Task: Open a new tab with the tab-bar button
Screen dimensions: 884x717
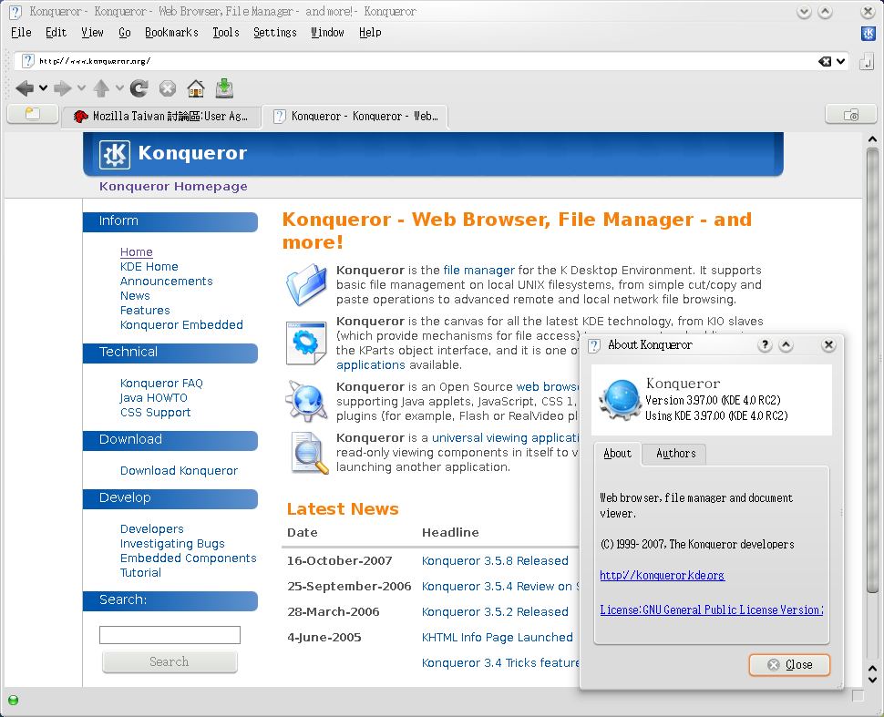Action: click(32, 115)
